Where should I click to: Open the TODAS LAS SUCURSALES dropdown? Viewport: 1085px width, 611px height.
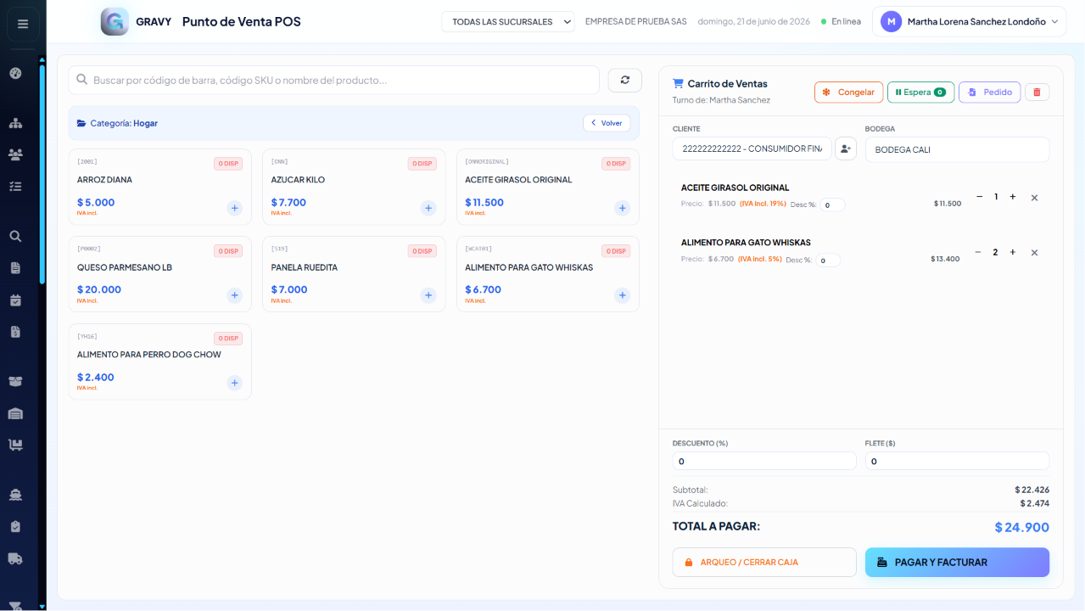tap(508, 22)
